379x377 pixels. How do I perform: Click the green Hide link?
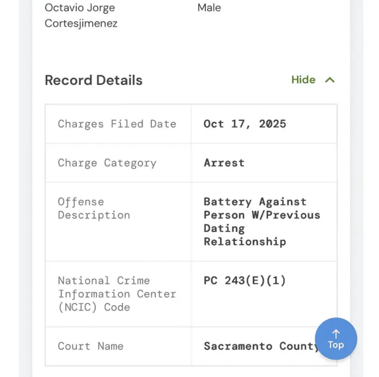click(x=303, y=80)
